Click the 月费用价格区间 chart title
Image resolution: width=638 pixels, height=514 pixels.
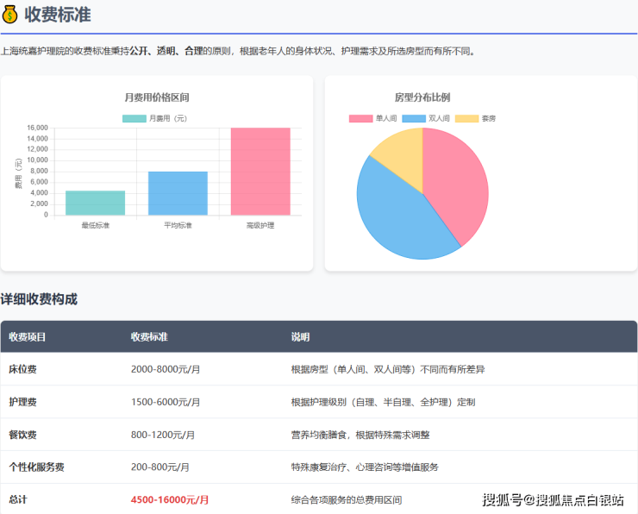157,97
